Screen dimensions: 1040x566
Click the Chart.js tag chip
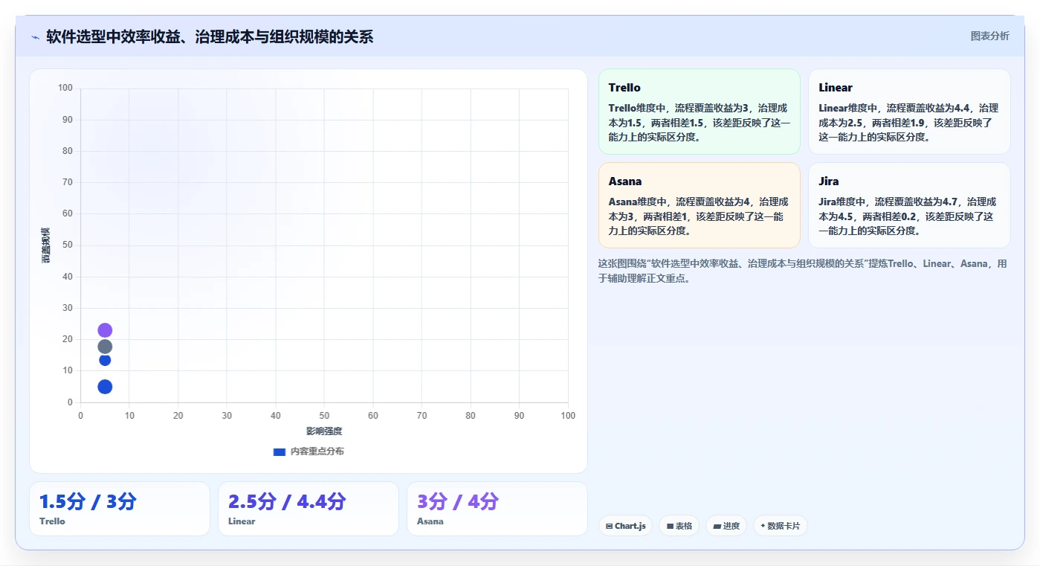tap(626, 526)
